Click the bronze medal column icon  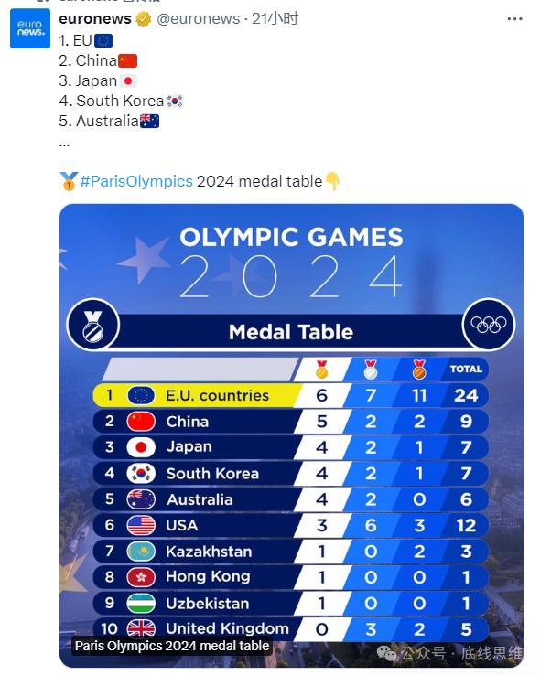[419, 370]
